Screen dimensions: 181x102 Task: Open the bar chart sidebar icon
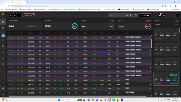3,52
